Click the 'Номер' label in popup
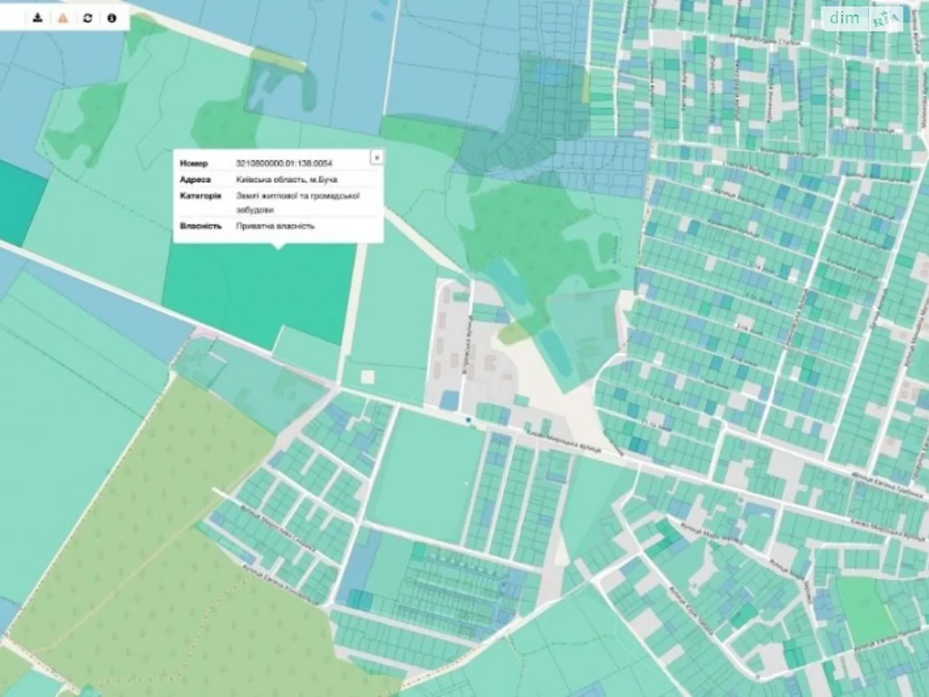Image resolution: width=929 pixels, height=697 pixels. tap(194, 164)
